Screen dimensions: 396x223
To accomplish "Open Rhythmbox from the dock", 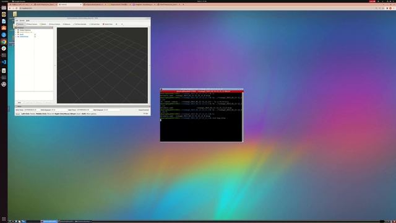I will click(4, 14).
